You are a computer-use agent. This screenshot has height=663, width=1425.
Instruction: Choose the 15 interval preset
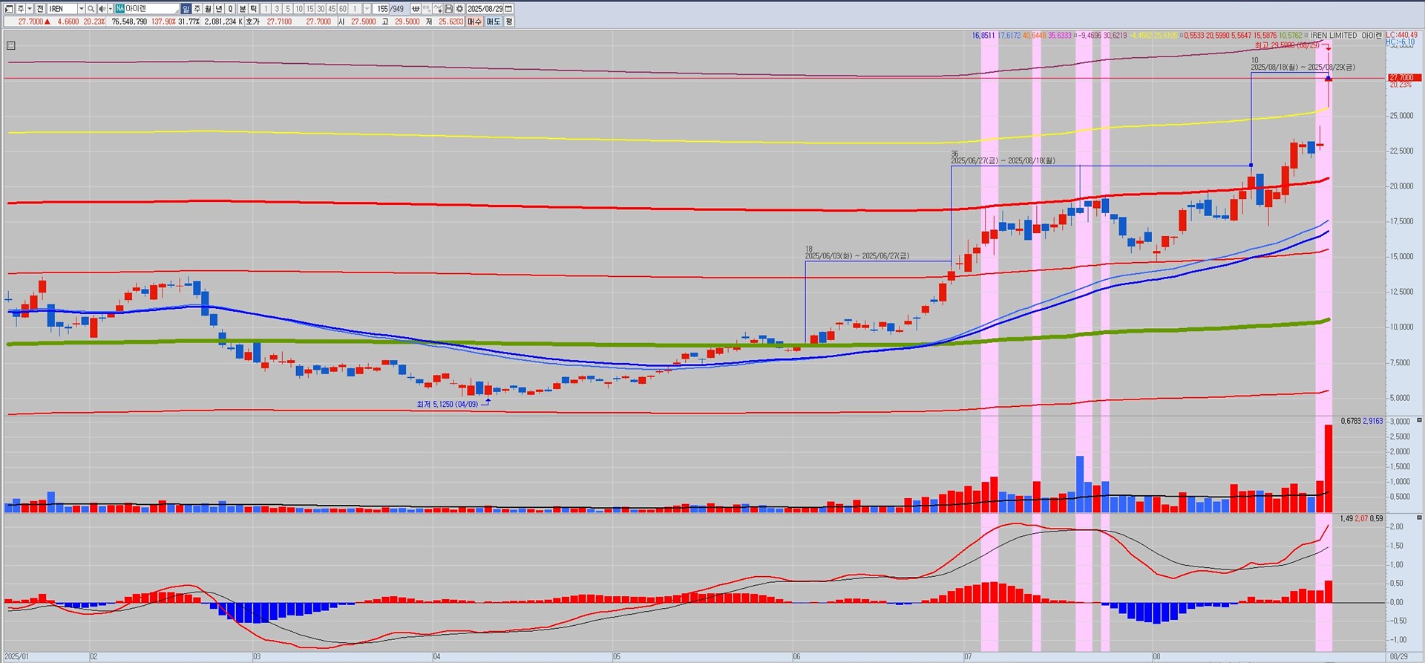(310, 9)
